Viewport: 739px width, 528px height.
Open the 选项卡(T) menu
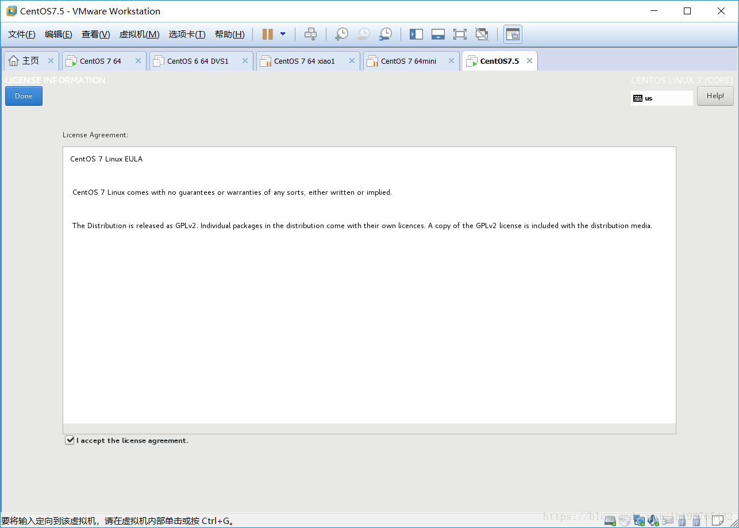click(187, 34)
